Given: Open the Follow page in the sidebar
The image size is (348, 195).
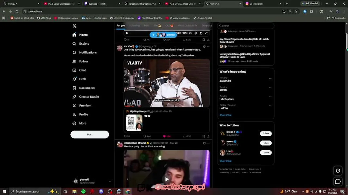Looking at the screenshot, I should (x=80, y=61).
